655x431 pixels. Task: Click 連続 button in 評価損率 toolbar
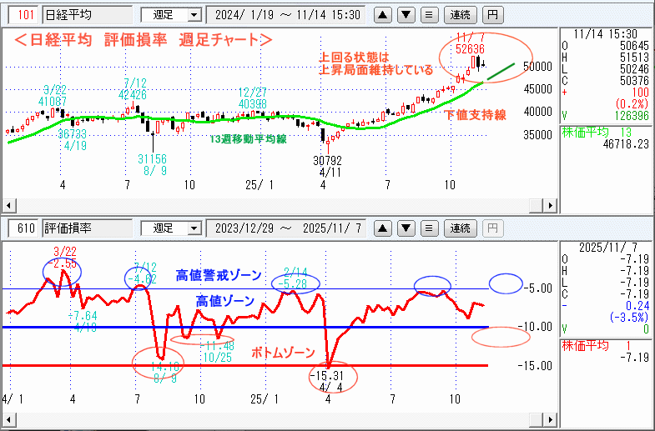coord(460,228)
